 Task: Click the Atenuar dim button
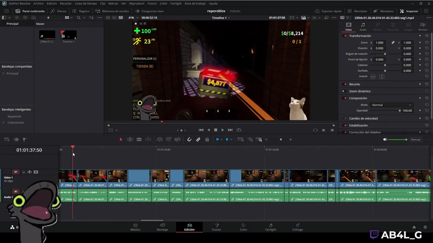[x=415, y=139]
